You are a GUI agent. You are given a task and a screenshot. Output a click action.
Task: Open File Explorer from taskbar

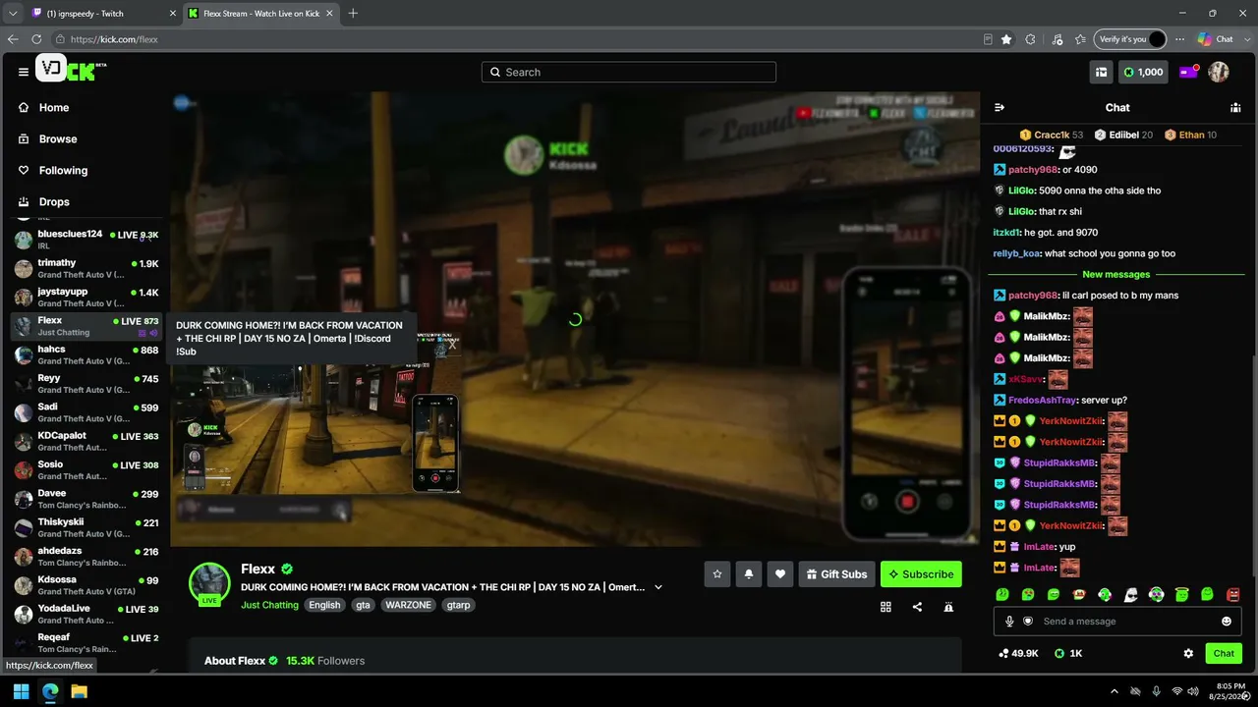[79, 691]
